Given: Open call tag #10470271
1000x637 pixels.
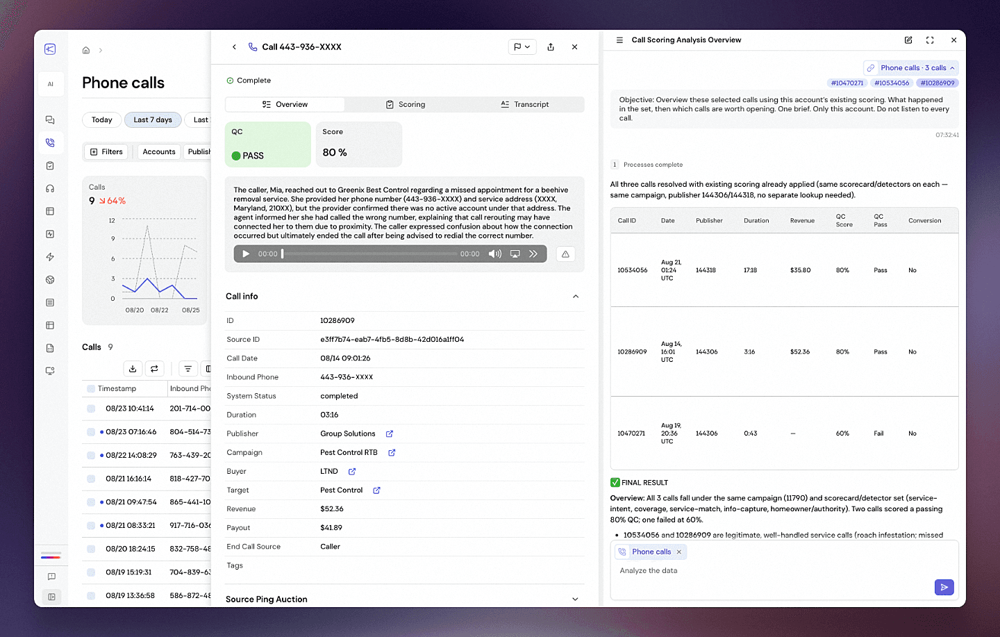Looking at the screenshot, I should coord(847,83).
